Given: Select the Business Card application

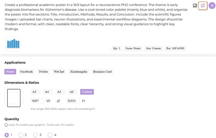Looking at the screenshot, I should [102, 72].
